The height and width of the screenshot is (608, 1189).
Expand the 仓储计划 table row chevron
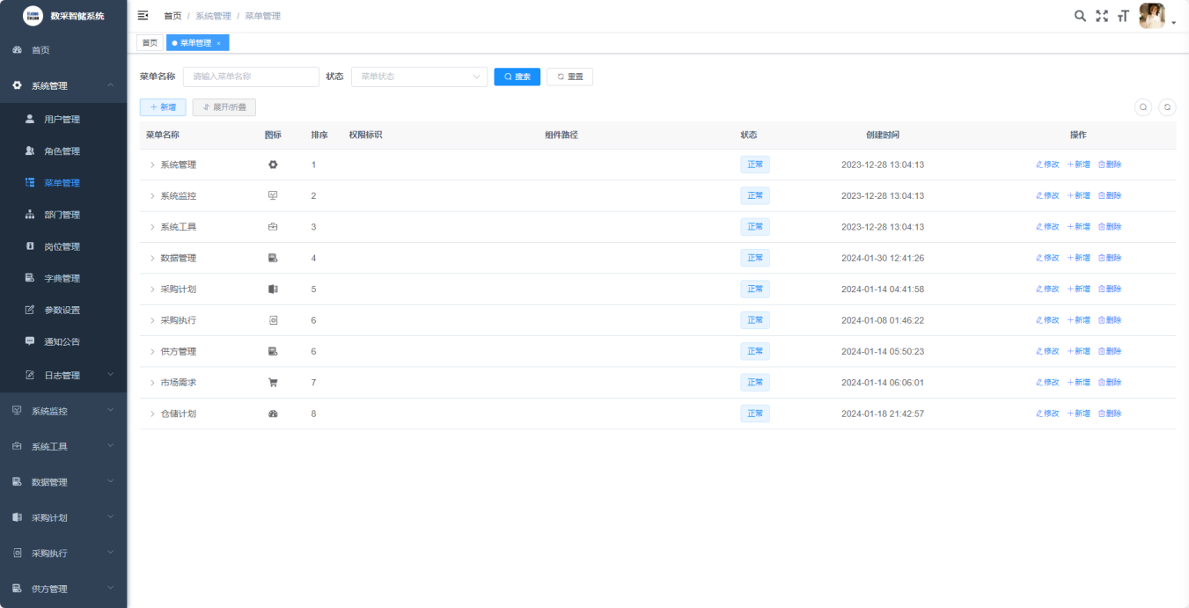coord(152,414)
